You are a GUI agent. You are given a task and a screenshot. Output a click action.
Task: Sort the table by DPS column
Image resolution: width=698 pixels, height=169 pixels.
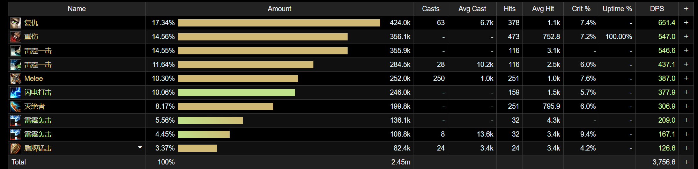pos(656,9)
